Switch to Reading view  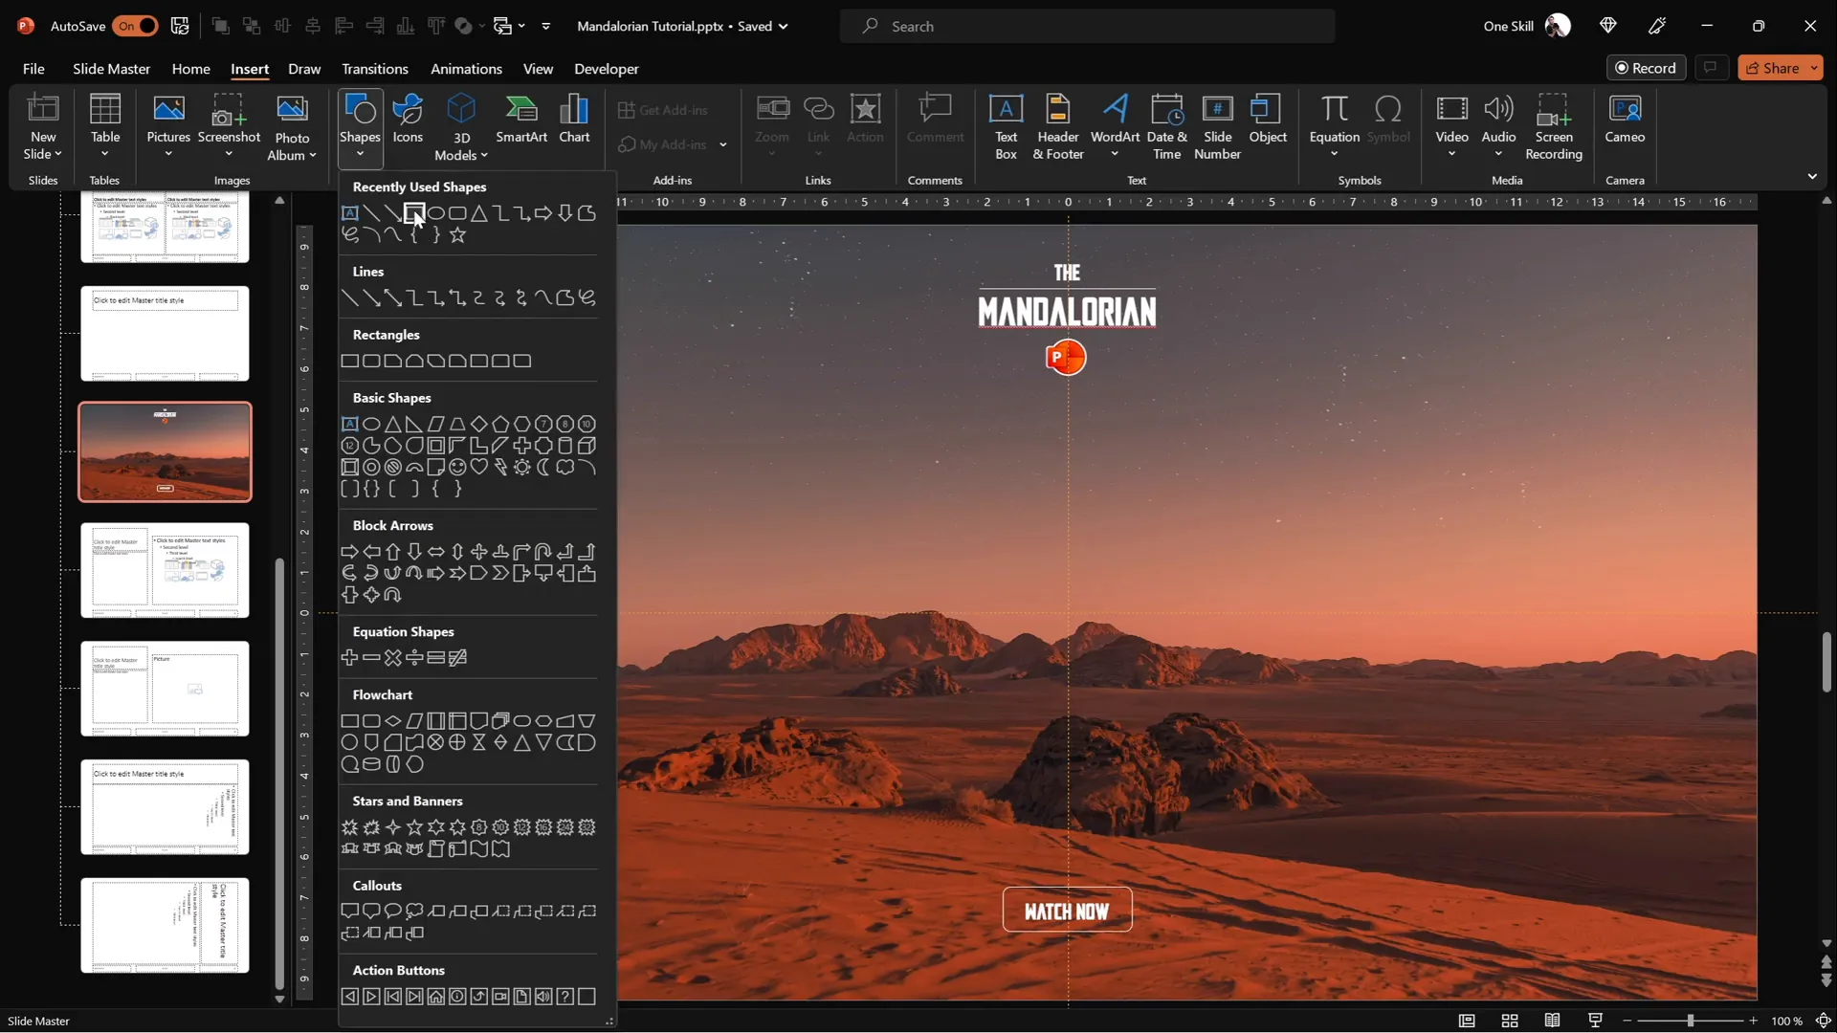1552,1022
